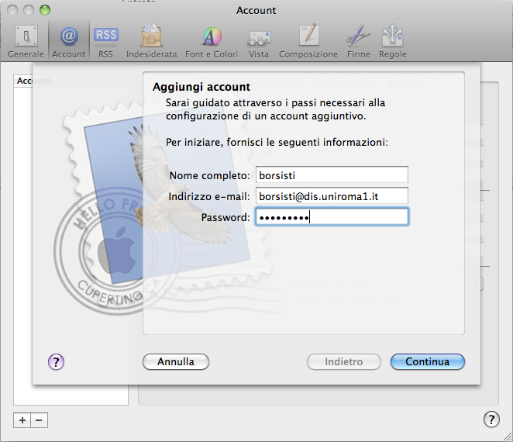Viewport: 513px width, 442px height.
Task: Click the Indietro button
Action: pos(344,361)
